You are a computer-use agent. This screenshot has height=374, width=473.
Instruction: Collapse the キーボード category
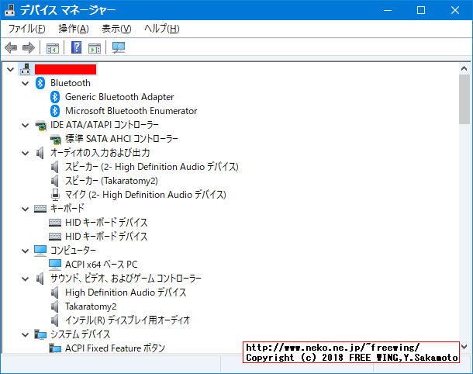pyautogui.click(x=26, y=210)
